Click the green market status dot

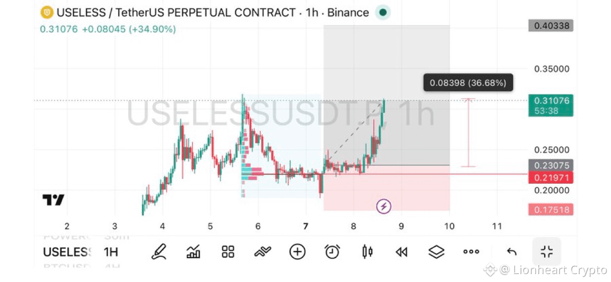coord(383,12)
